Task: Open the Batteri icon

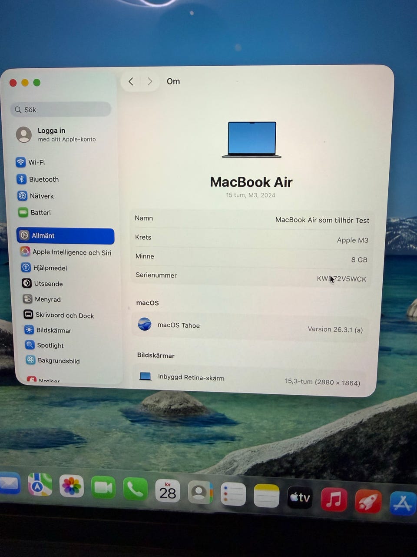Action: pos(23,212)
